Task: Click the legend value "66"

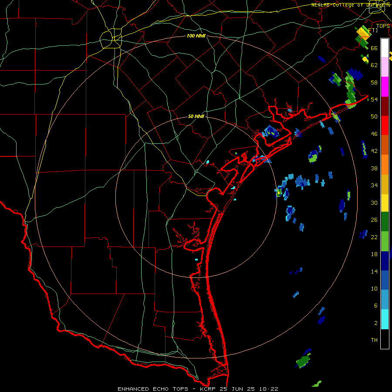Action: pos(374,48)
